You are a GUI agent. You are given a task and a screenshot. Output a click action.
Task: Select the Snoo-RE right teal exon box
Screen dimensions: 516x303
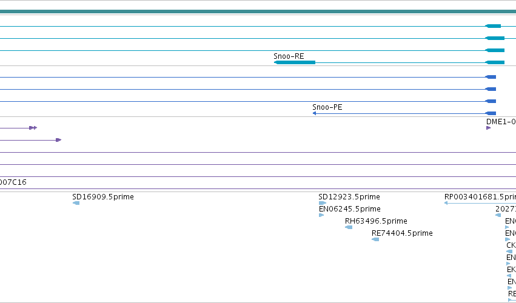[x=495, y=62]
